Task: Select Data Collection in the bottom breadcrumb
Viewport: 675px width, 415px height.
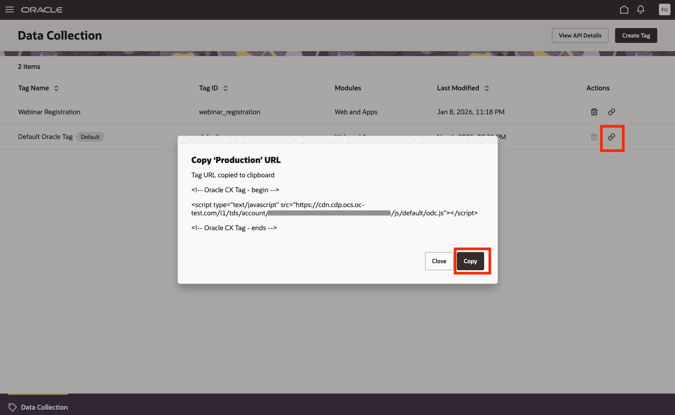Action: 44,407
